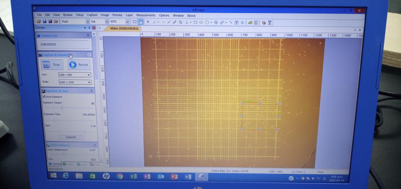Activate the crop selection tool
Screen dimensions: 401x189
point(135,22)
